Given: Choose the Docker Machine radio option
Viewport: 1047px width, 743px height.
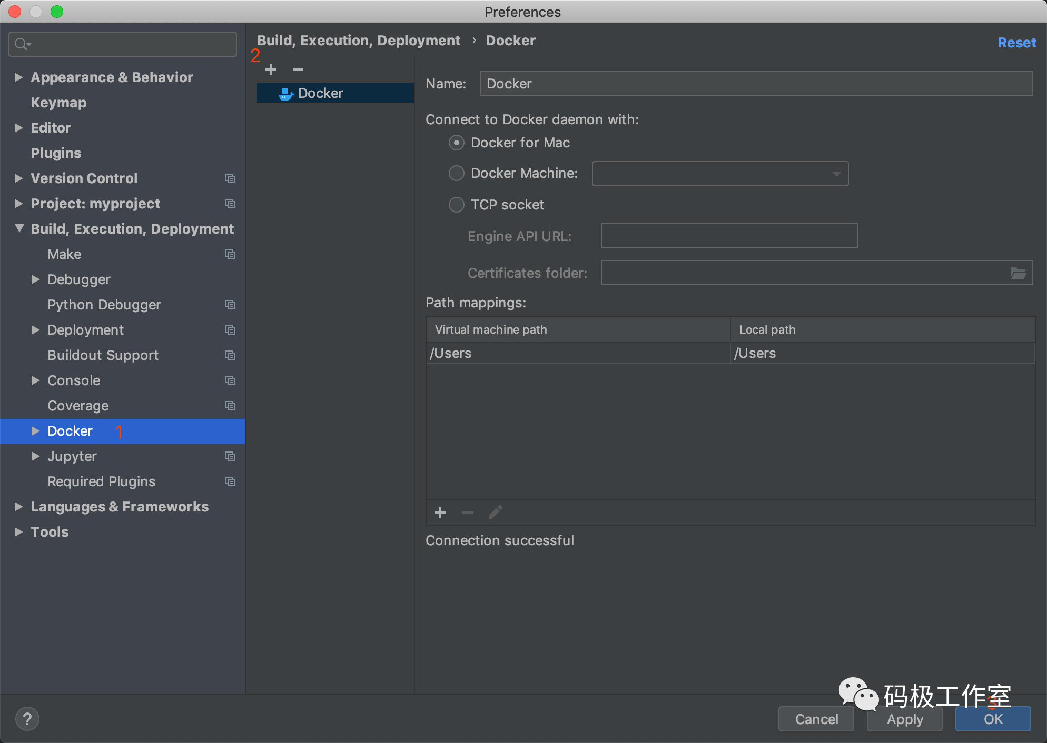Looking at the screenshot, I should [456, 173].
